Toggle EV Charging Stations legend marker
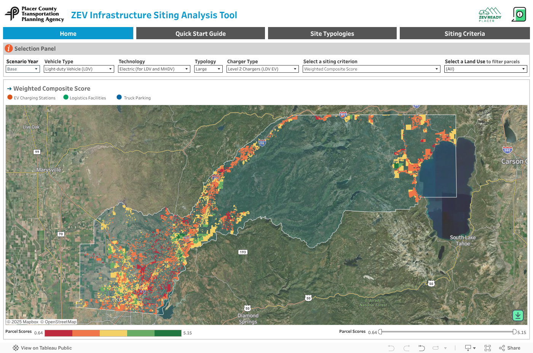 (x=10, y=97)
